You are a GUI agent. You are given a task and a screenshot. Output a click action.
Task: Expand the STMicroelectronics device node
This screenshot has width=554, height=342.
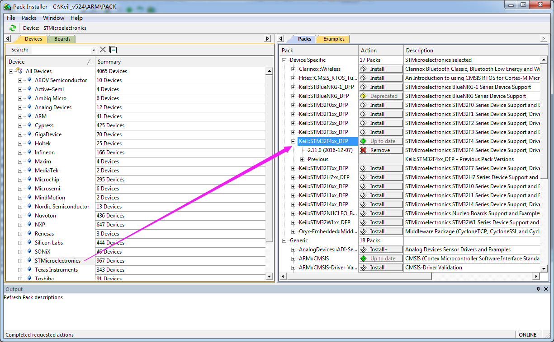point(20,261)
